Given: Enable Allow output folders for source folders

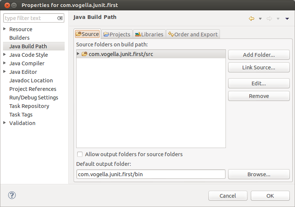Looking at the screenshot, I should click(x=80, y=154).
